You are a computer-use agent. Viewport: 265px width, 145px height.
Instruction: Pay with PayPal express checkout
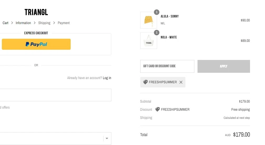coord(36,44)
